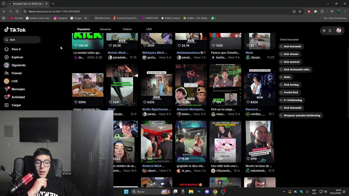The height and width of the screenshot is (196, 349).
Task: Open the YouTube bookmark
Action: [x=17, y=18]
